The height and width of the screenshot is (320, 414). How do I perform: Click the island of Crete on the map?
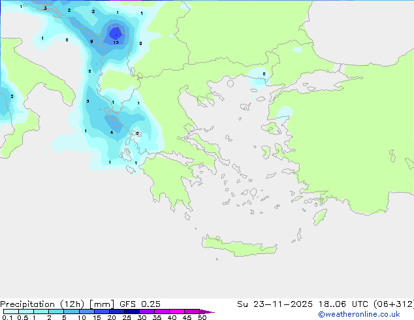pyautogui.click(x=239, y=246)
